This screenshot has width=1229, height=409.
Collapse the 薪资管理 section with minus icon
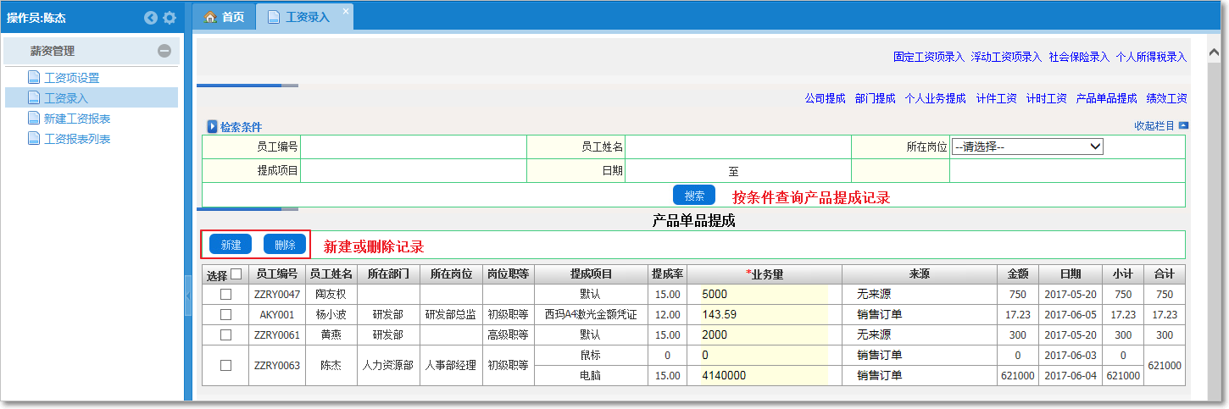164,51
